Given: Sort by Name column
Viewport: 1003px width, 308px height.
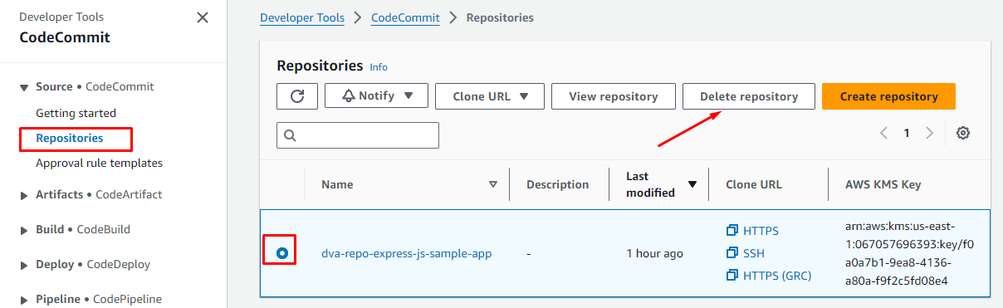Looking at the screenshot, I should pos(493,184).
